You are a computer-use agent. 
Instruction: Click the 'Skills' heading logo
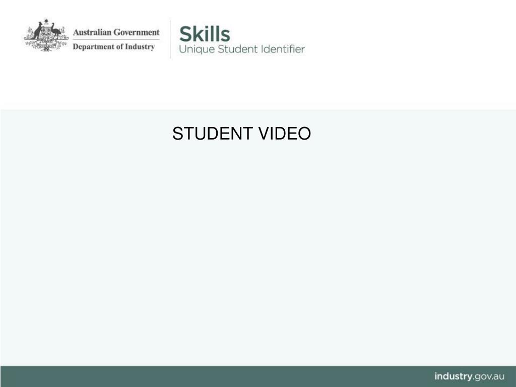[x=205, y=34]
